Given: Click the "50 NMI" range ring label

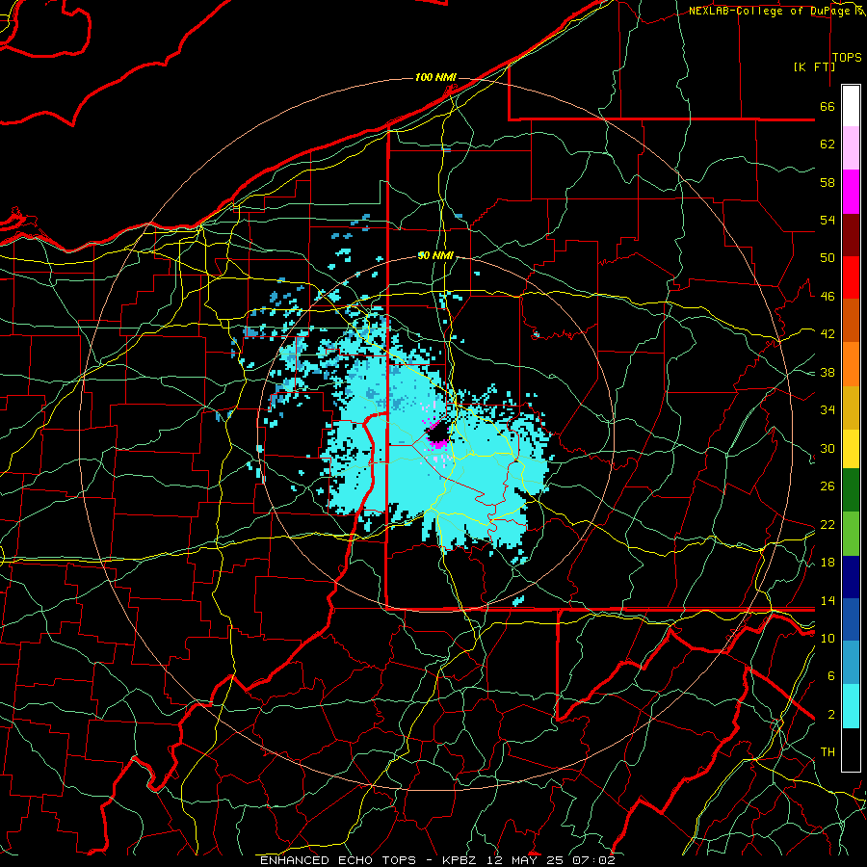Looking at the screenshot, I should click(435, 255).
